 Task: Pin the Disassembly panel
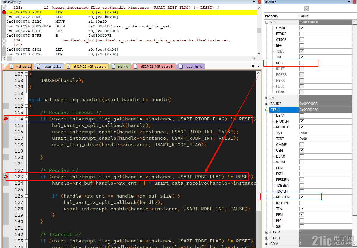pos(254,2)
